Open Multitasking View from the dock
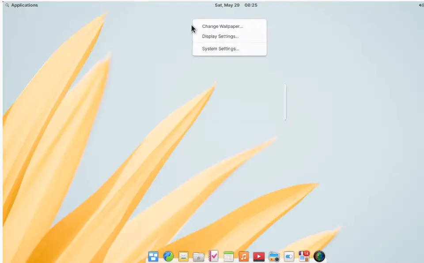Image resolution: width=424 pixels, height=263 pixels. (x=153, y=256)
